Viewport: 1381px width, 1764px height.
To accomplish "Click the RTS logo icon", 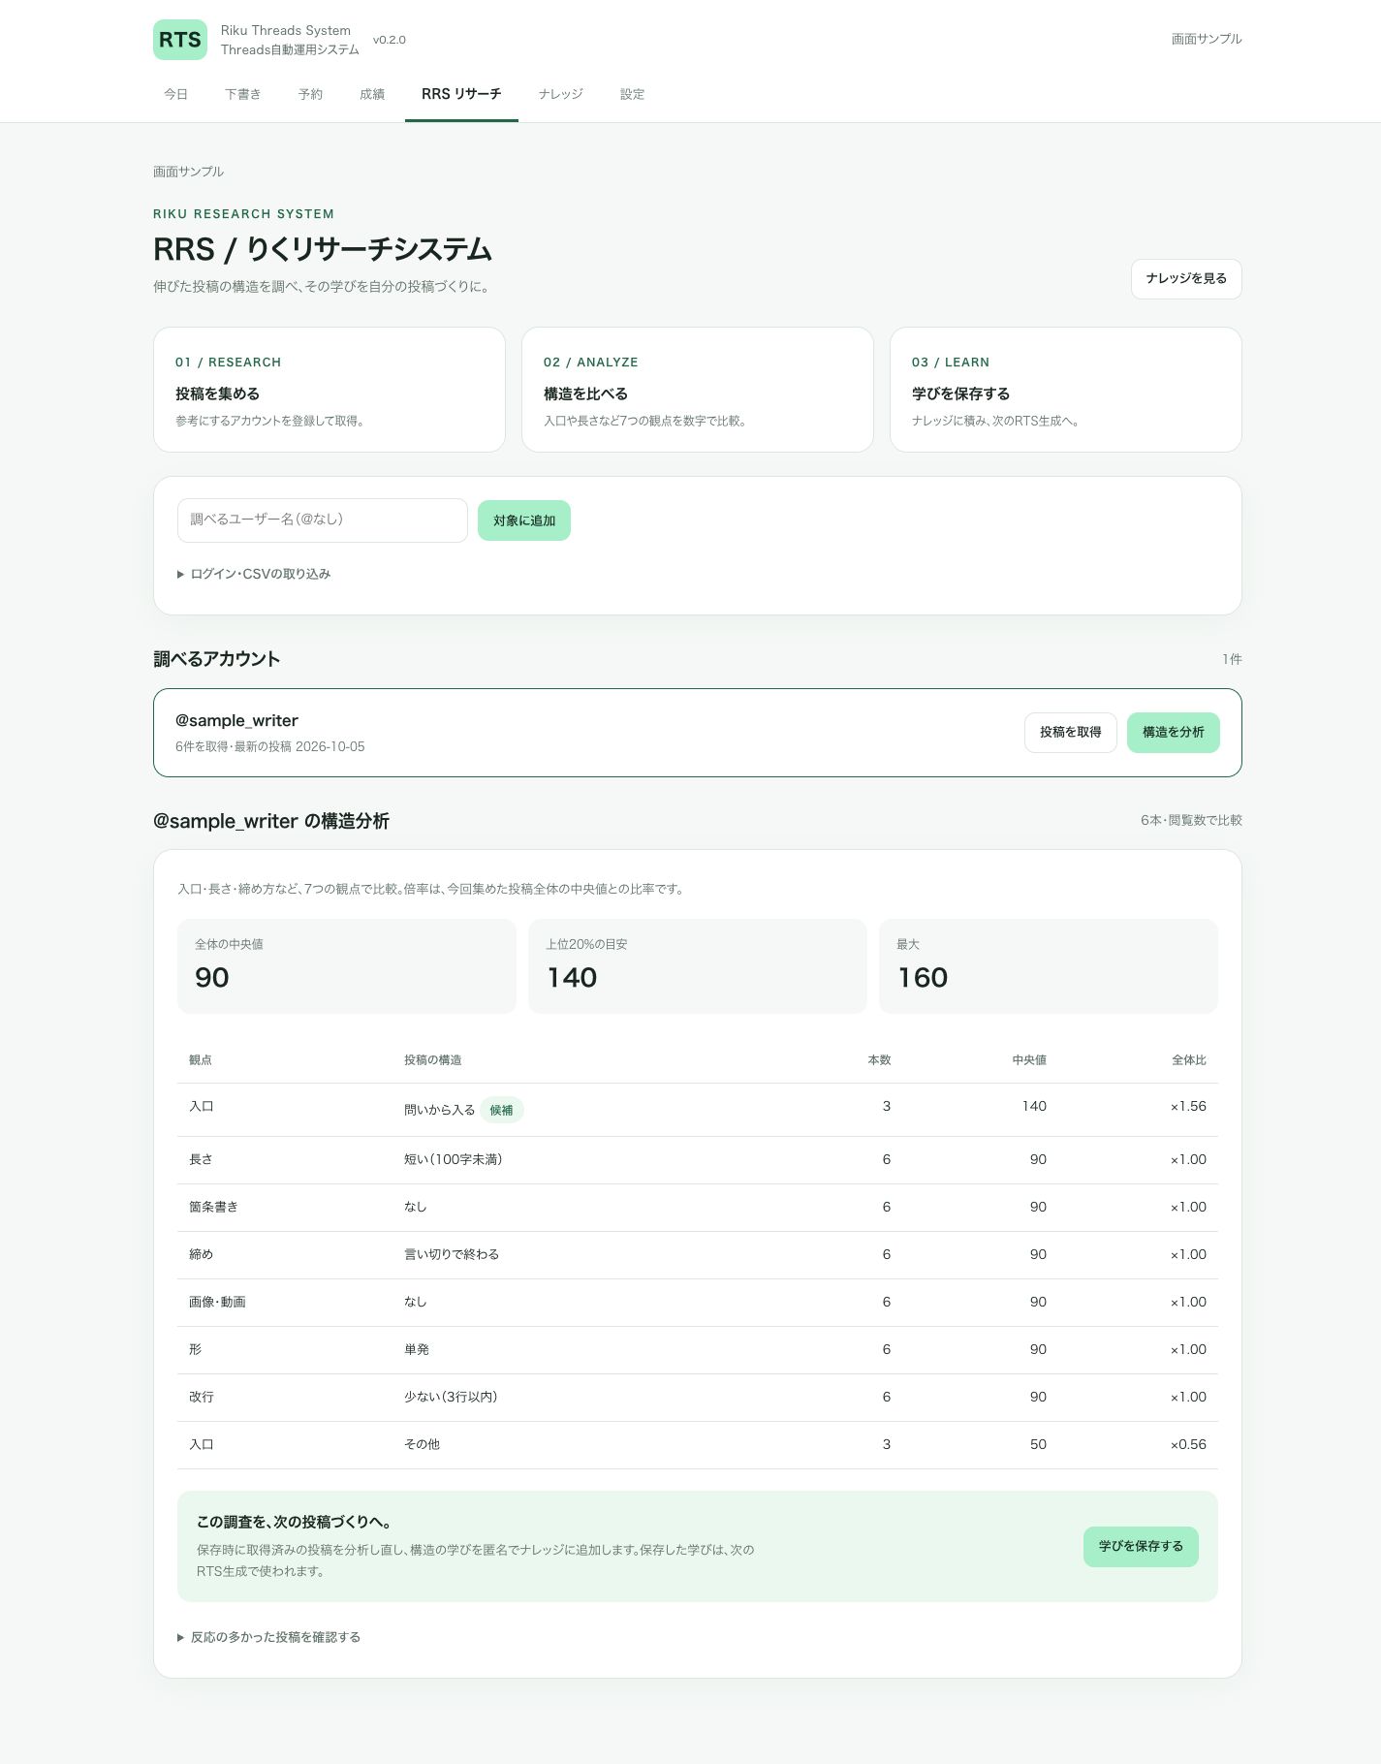I will (x=180, y=40).
